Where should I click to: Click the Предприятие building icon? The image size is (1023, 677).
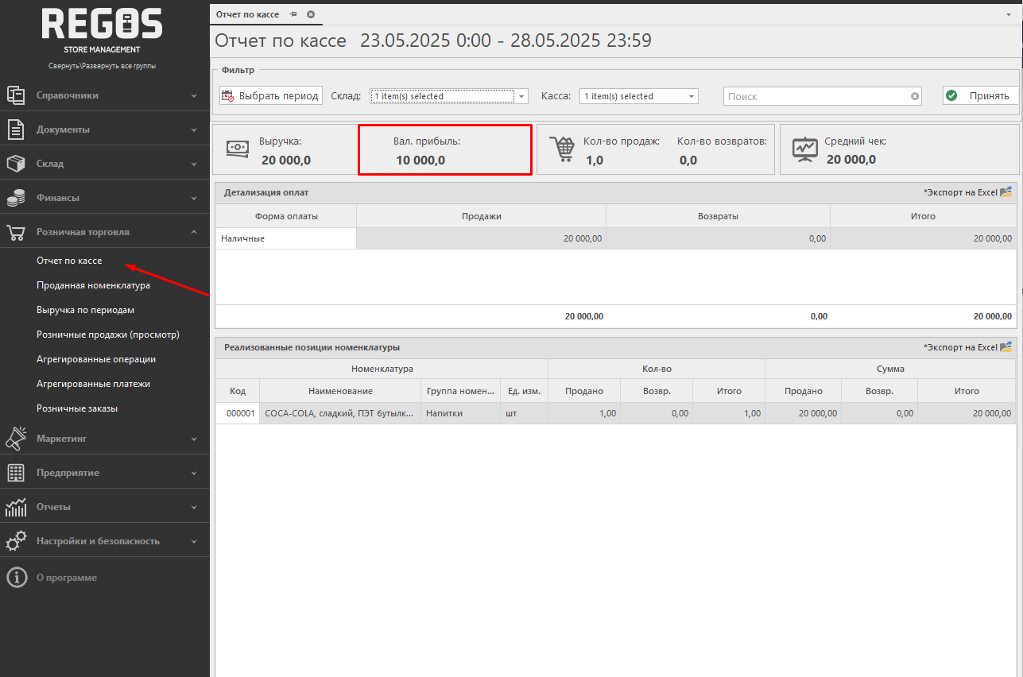16,473
